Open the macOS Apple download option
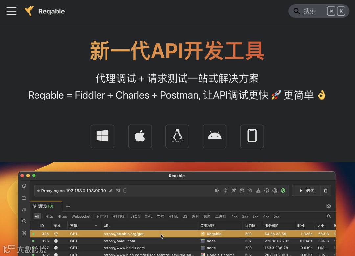 tap(140, 136)
